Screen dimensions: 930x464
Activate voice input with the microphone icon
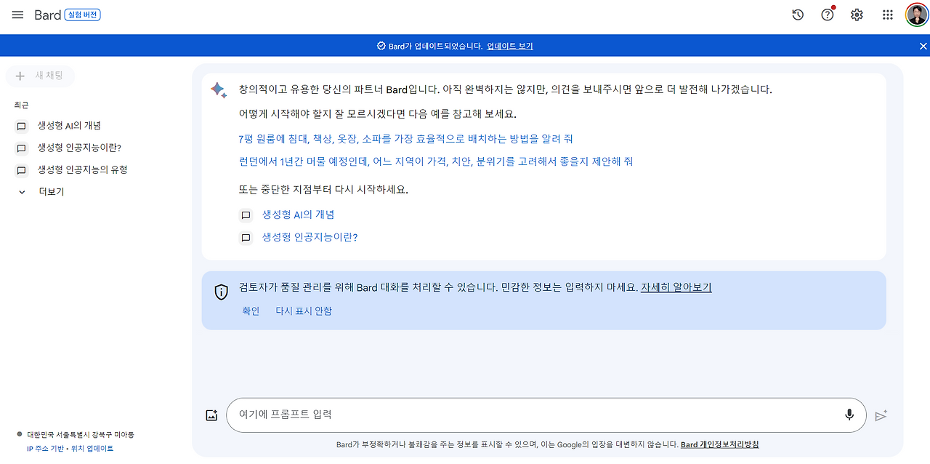[x=849, y=415]
